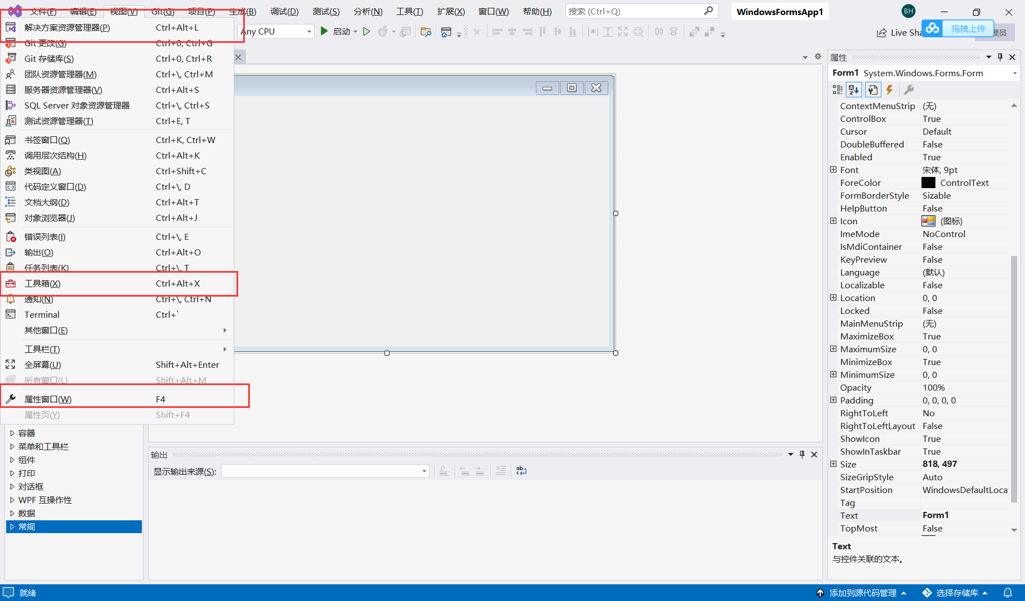This screenshot has height=601, width=1025.
Task: Expand the Padding property
Action: pyautogui.click(x=834, y=400)
